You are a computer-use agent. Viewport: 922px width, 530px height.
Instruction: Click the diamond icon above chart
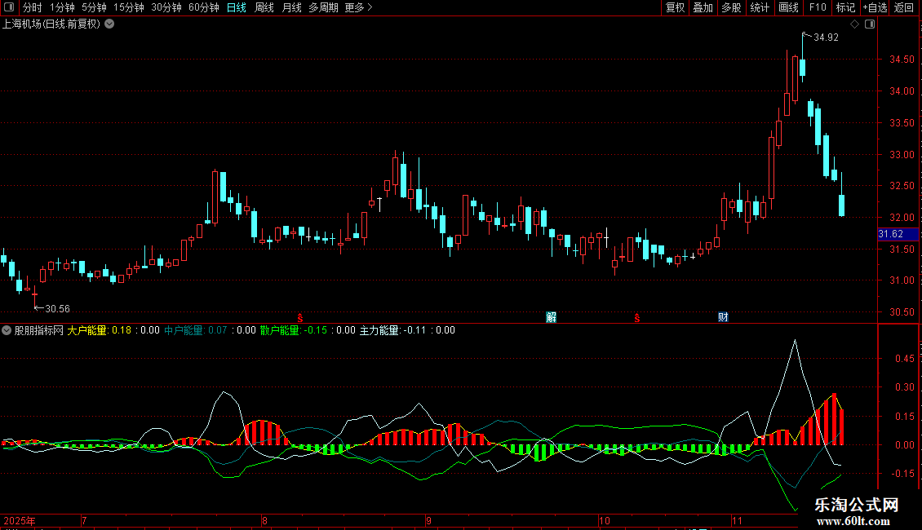click(x=855, y=24)
